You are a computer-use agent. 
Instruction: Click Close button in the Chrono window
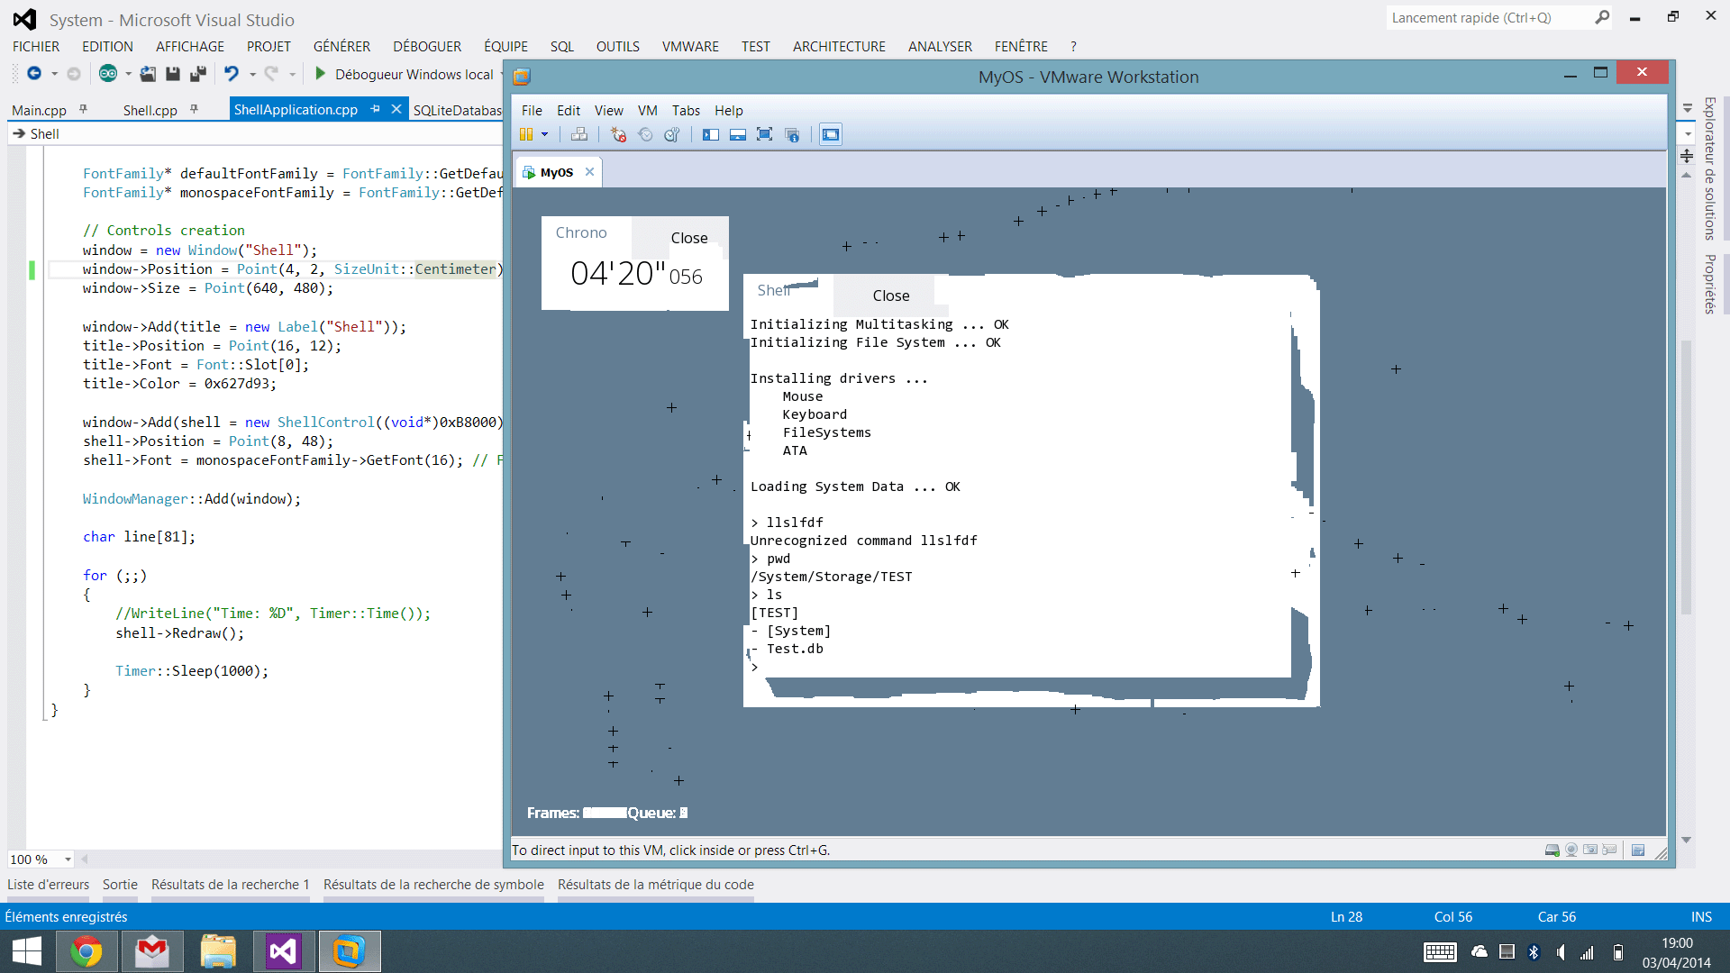tap(689, 238)
